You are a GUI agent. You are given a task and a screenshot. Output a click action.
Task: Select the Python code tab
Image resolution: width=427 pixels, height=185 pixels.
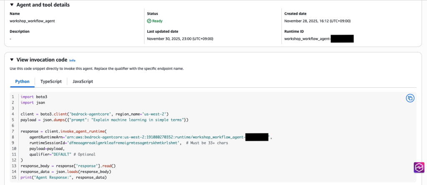coord(22,81)
